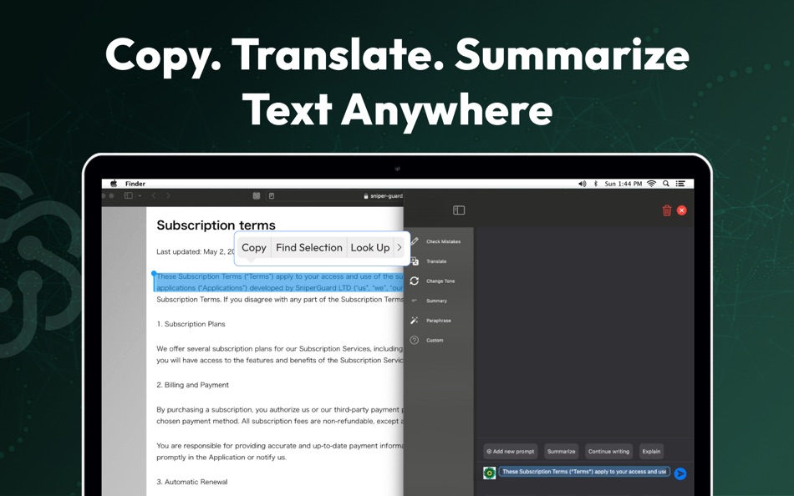Click the prompt text input field
Screen dimensions: 794x496
pyautogui.click(x=584, y=472)
